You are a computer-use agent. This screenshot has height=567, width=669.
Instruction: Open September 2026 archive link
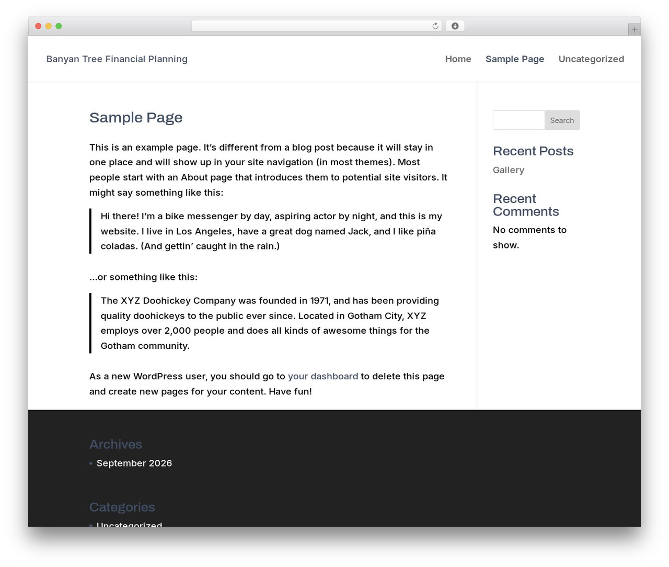click(x=134, y=463)
